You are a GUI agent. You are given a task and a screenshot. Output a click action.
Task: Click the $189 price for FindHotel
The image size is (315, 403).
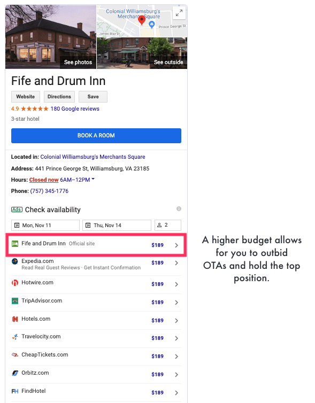[x=157, y=393]
